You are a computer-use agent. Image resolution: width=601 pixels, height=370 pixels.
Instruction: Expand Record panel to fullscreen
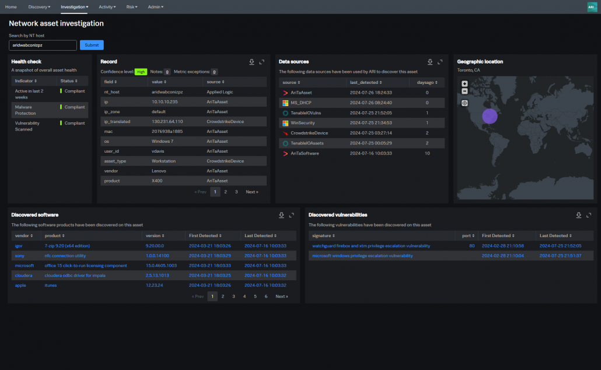[261, 62]
